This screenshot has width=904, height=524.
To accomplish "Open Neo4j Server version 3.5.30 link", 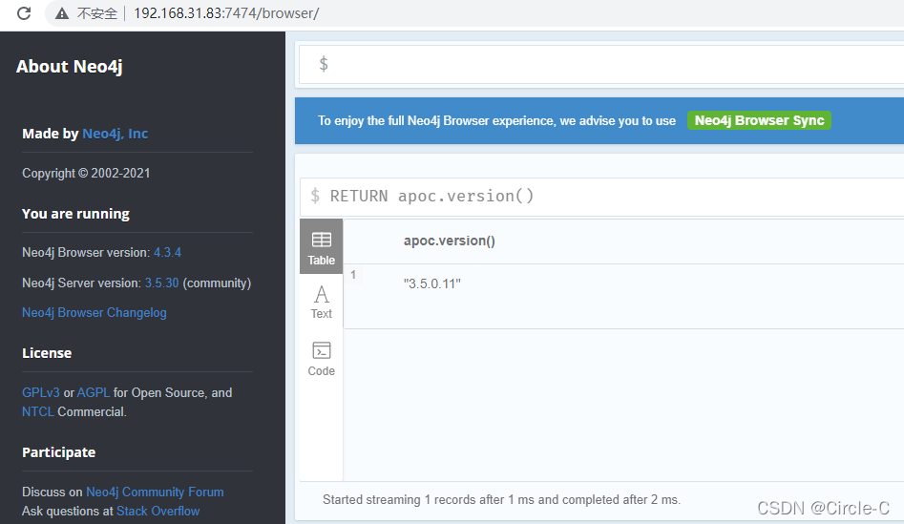I will pyautogui.click(x=161, y=283).
